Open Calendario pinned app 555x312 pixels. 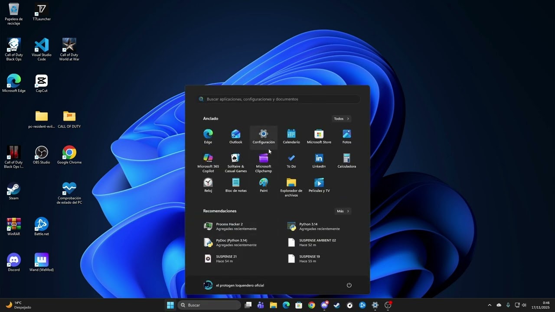291,136
